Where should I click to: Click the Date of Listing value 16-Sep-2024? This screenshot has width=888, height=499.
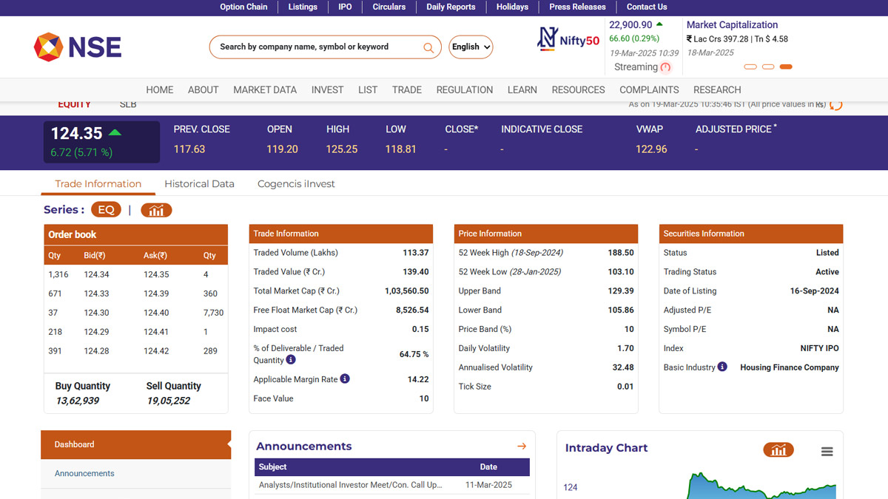(815, 291)
